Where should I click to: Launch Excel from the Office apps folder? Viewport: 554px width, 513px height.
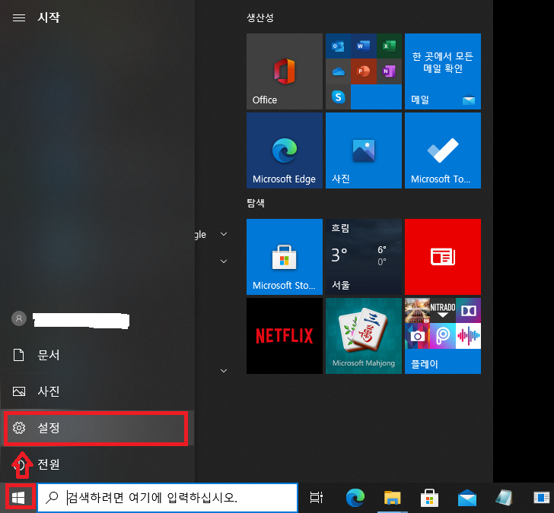pyautogui.click(x=389, y=46)
